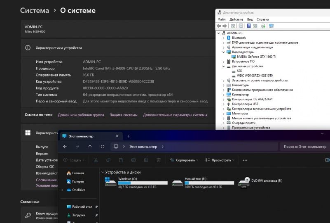Expand the Очереди печати node

[x=224, y=123]
